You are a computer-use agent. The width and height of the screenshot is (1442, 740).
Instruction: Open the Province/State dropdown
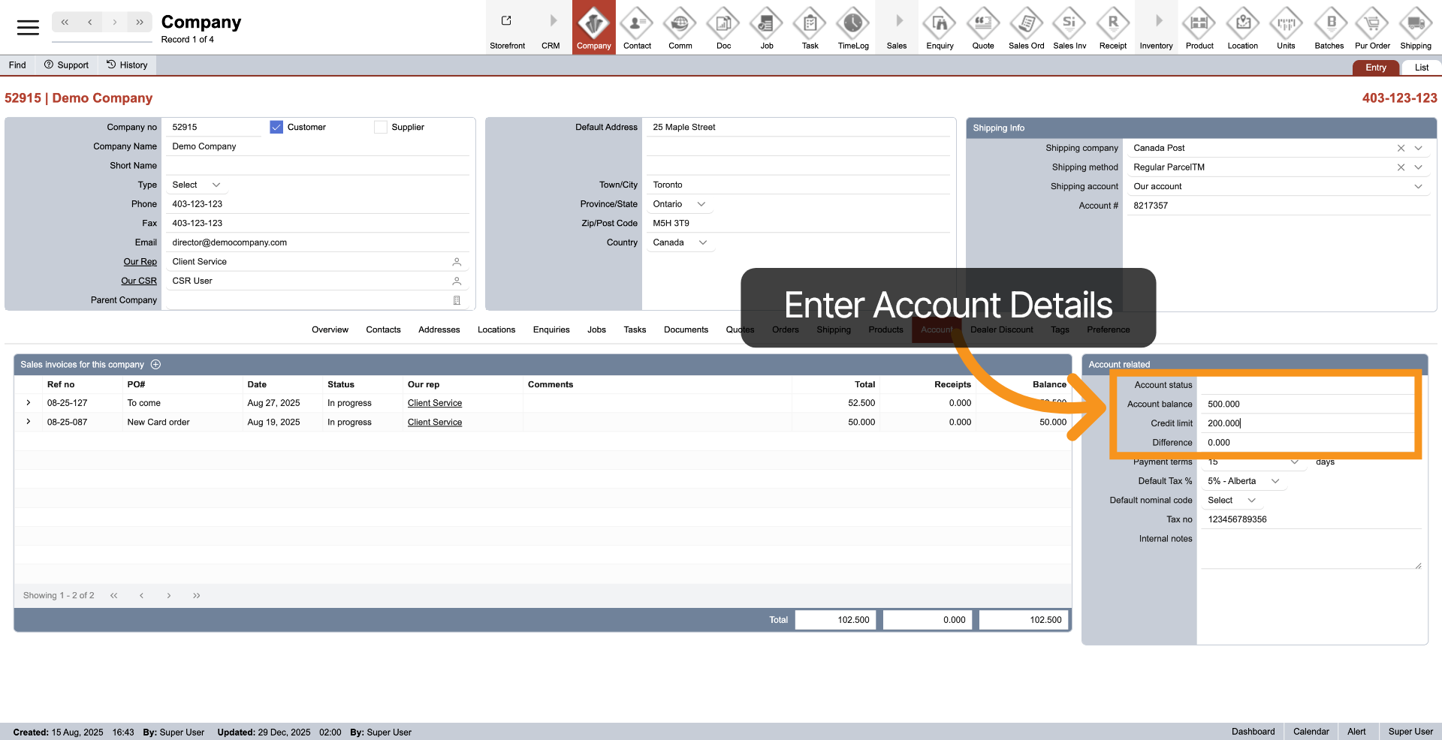click(x=701, y=204)
